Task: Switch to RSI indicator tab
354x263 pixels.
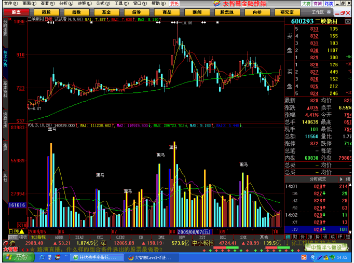Action: click(223, 237)
